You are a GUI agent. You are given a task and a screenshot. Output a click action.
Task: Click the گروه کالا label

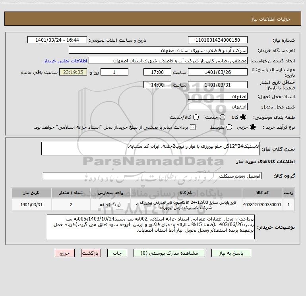pos(284,176)
